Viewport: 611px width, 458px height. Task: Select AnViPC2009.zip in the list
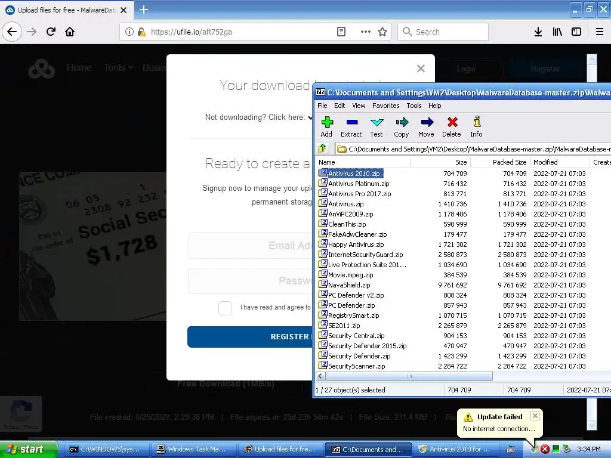click(x=350, y=214)
